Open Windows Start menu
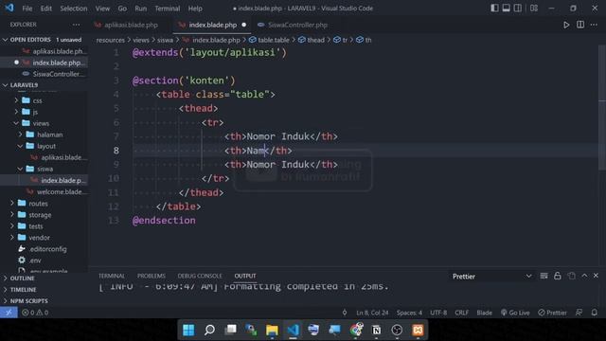Image resolution: width=606 pixels, height=341 pixels. (188, 330)
